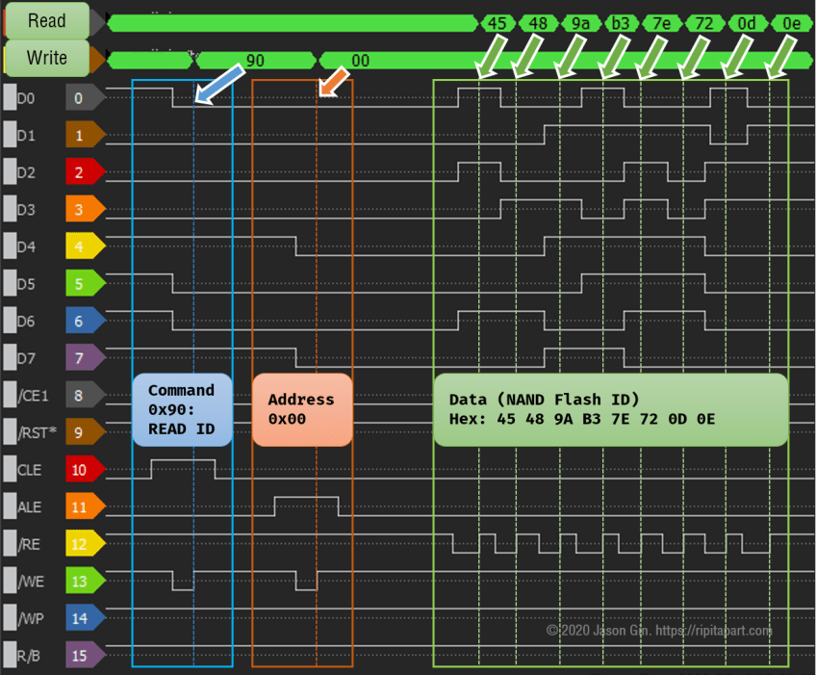Click the blue /WP channel marker
The height and width of the screenshot is (675, 816).
pyautogui.click(x=80, y=618)
